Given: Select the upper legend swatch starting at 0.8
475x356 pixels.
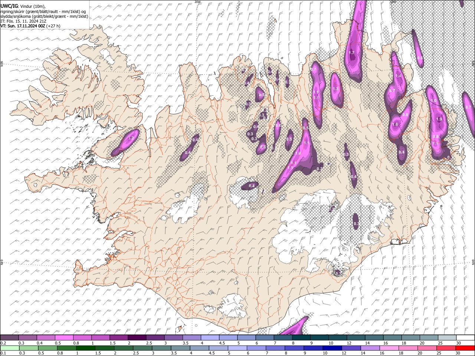Looking at the screenshot, I should coord(82,338).
